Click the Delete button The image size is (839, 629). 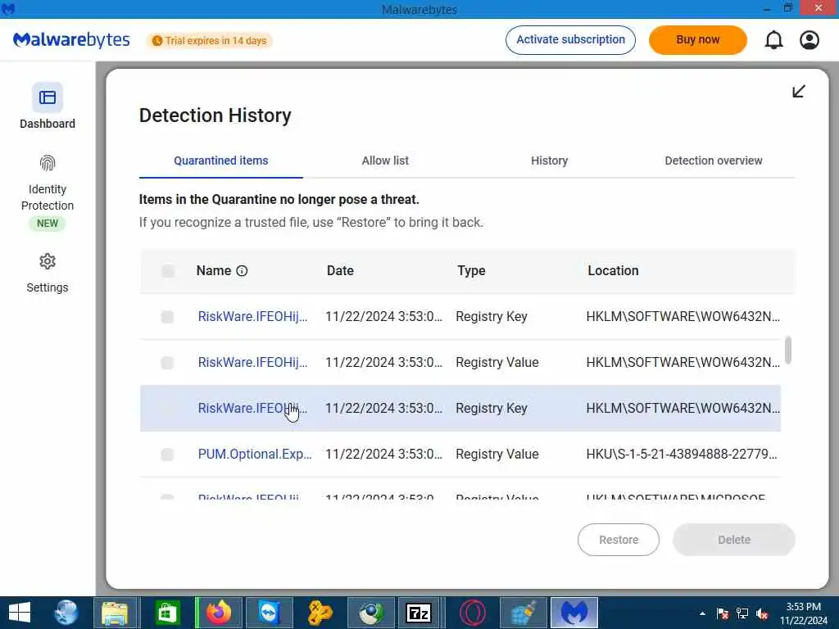733,540
